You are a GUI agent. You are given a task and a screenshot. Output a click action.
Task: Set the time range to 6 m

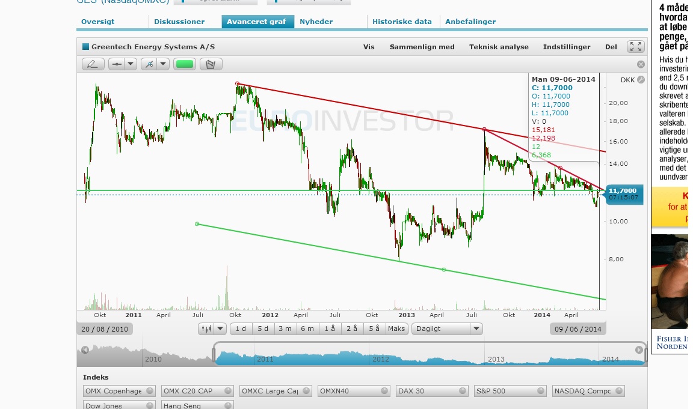click(x=307, y=329)
